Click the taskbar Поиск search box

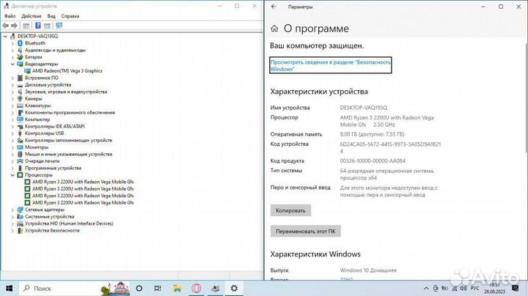point(74,288)
